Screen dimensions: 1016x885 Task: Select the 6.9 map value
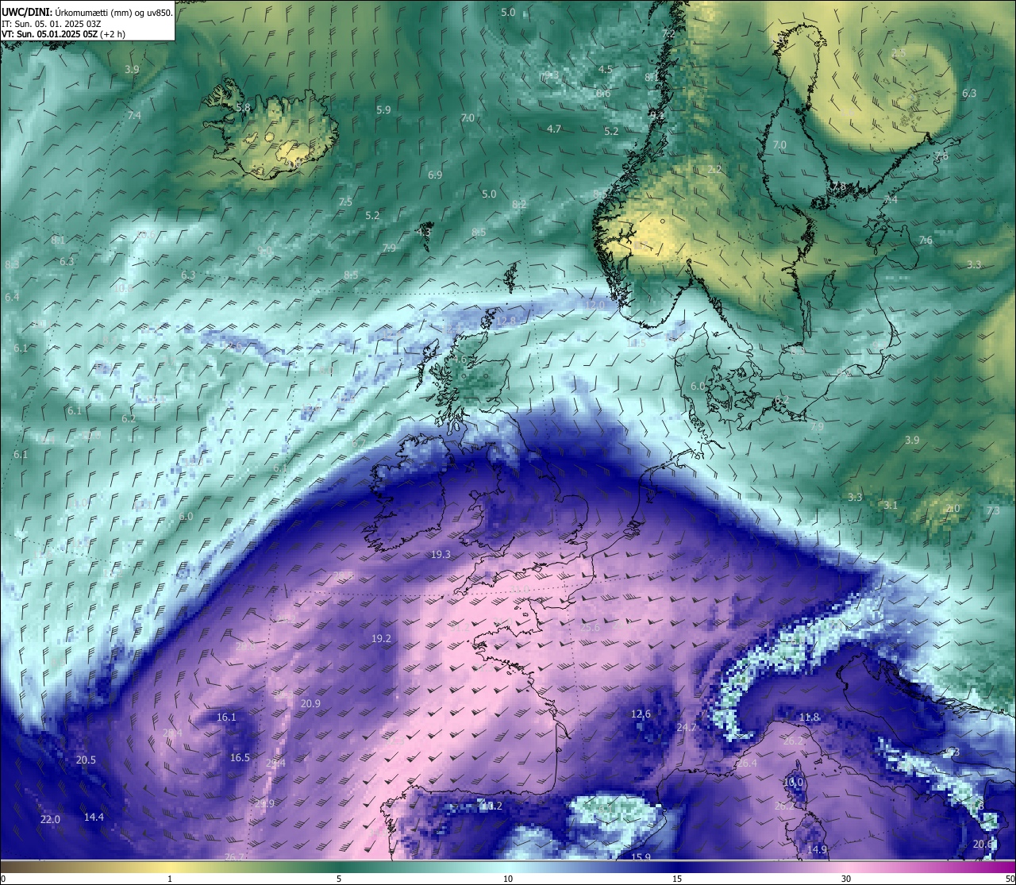pyautogui.click(x=435, y=175)
